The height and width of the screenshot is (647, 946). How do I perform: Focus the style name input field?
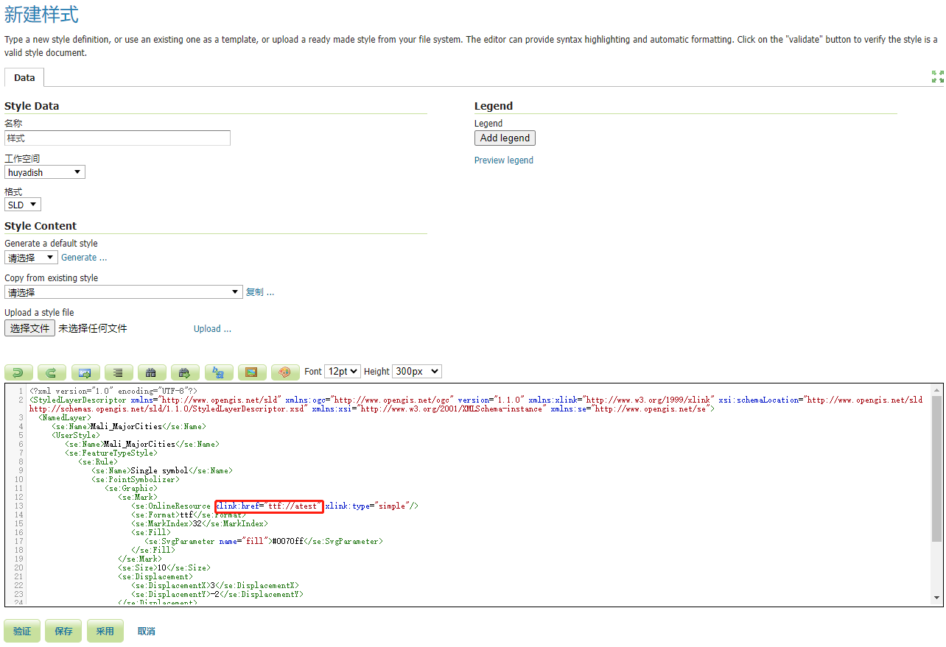coord(118,138)
